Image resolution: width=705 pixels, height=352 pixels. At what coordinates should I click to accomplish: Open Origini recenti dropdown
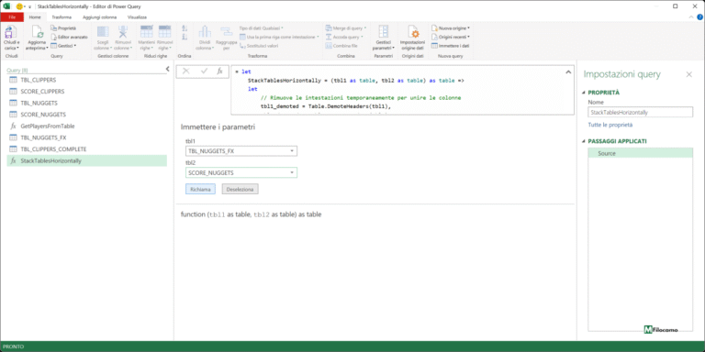tap(451, 37)
